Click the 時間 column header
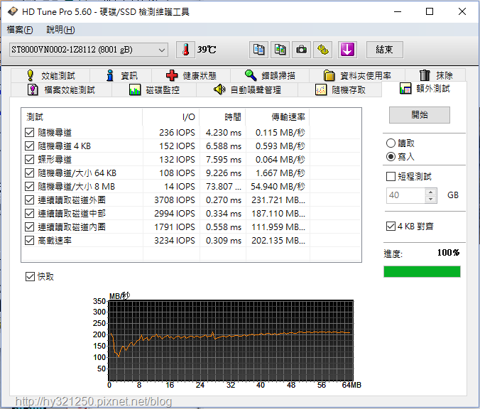 coord(222,117)
